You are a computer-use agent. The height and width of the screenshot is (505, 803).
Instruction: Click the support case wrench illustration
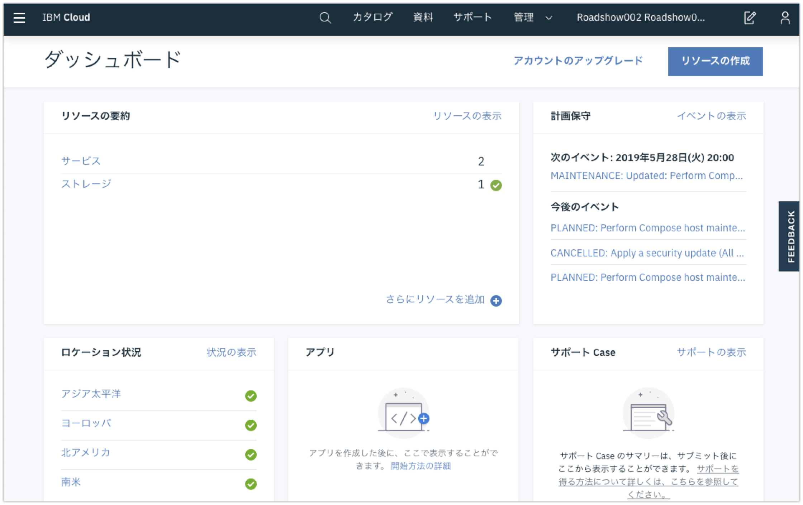(x=648, y=413)
